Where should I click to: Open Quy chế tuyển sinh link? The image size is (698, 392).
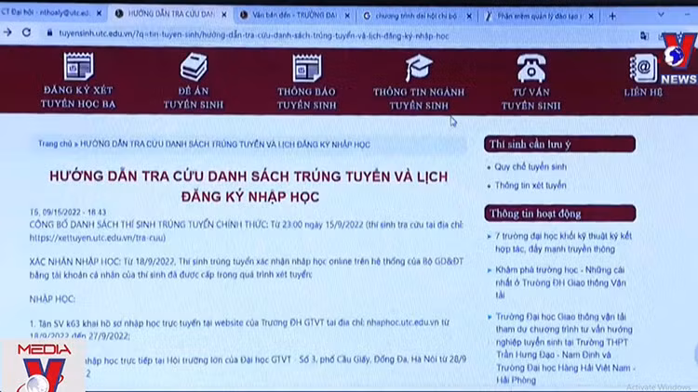[530, 167]
